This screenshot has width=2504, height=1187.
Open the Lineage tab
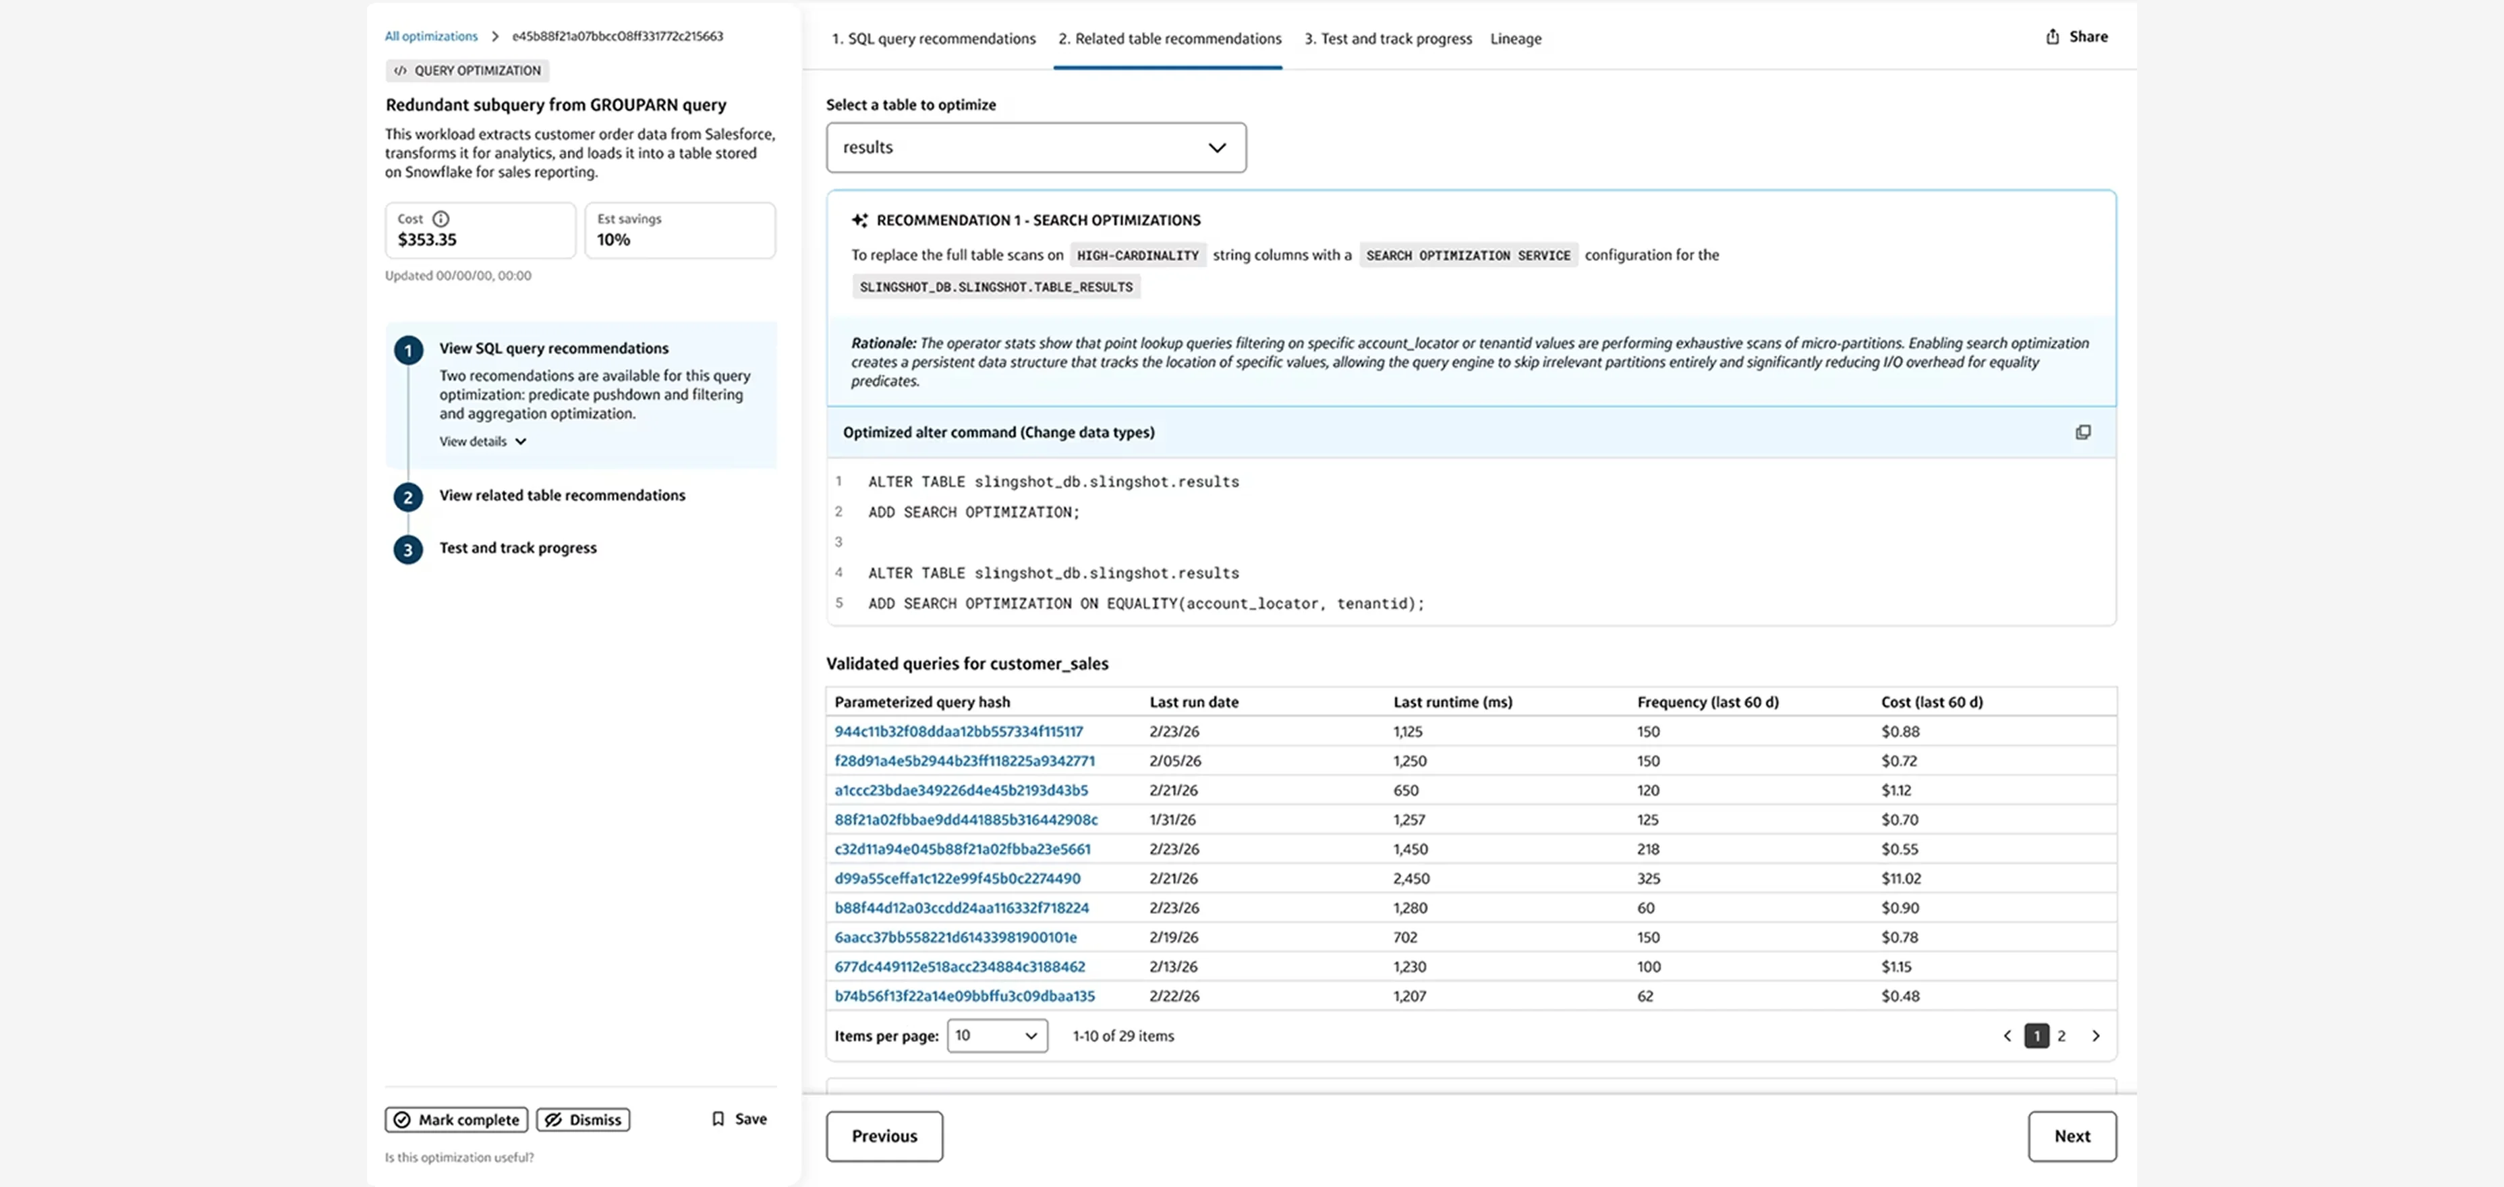(x=1516, y=39)
